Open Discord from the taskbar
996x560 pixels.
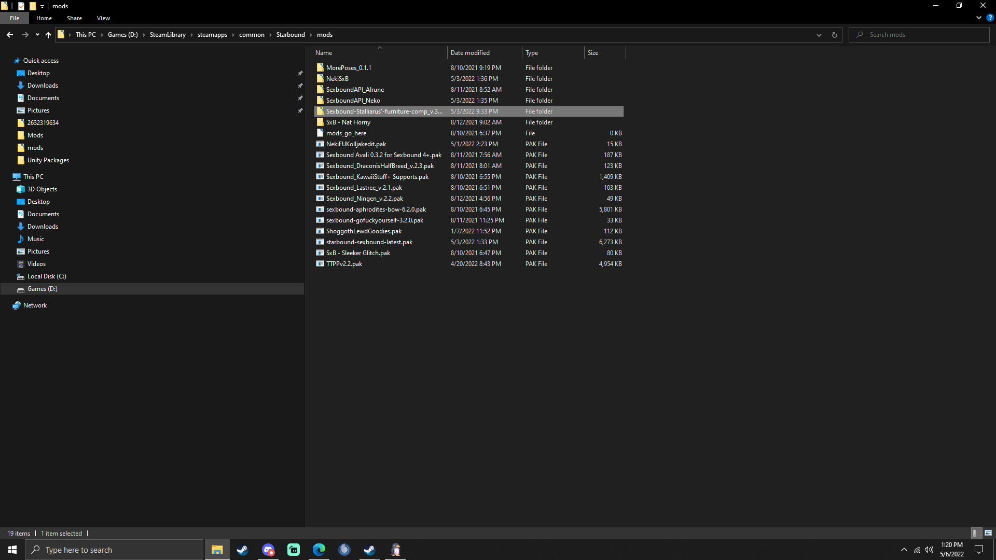point(268,550)
